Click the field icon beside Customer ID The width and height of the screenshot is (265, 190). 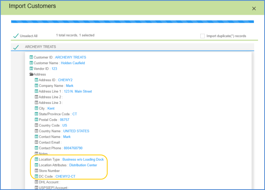pos(31,57)
